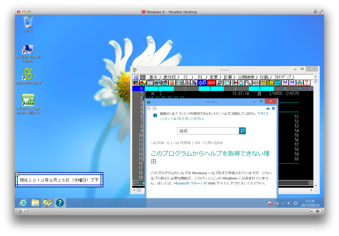This screenshot has width=339, height=236.
Task: Open the 列 menu tab
Action: 200,77
